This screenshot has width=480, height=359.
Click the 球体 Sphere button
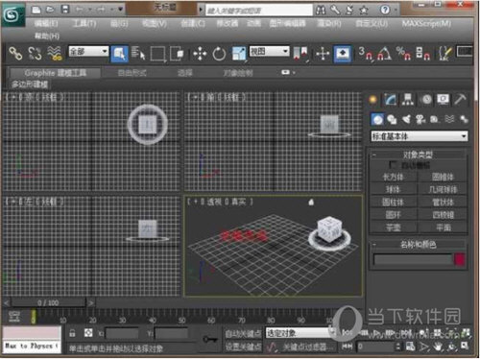pos(394,189)
